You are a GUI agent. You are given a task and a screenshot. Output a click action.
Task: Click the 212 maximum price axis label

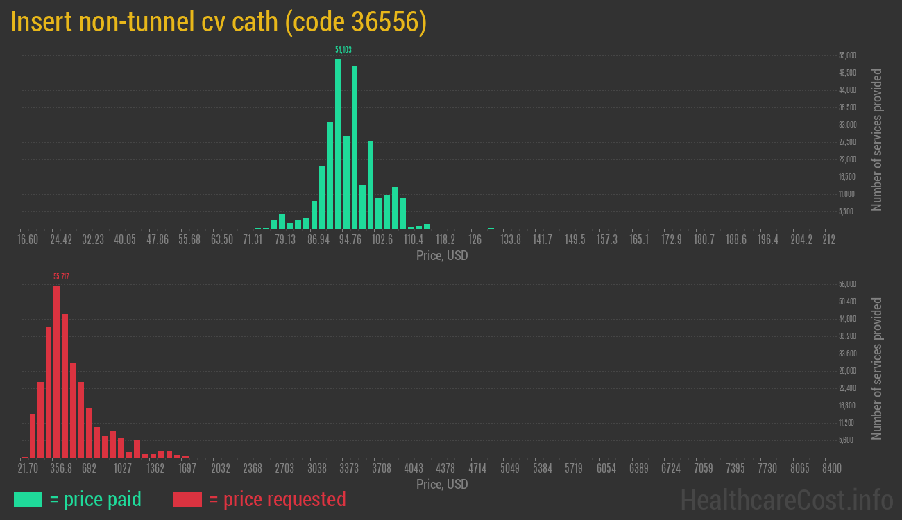[x=828, y=240]
